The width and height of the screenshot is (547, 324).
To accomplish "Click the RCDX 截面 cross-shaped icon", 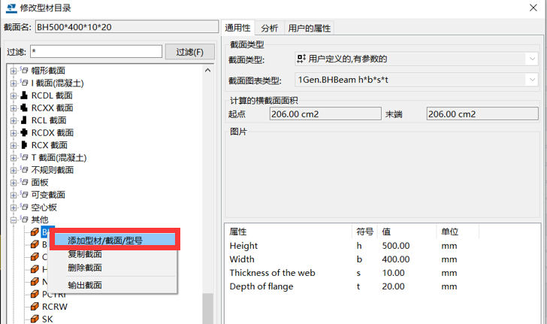I will (24, 132).
